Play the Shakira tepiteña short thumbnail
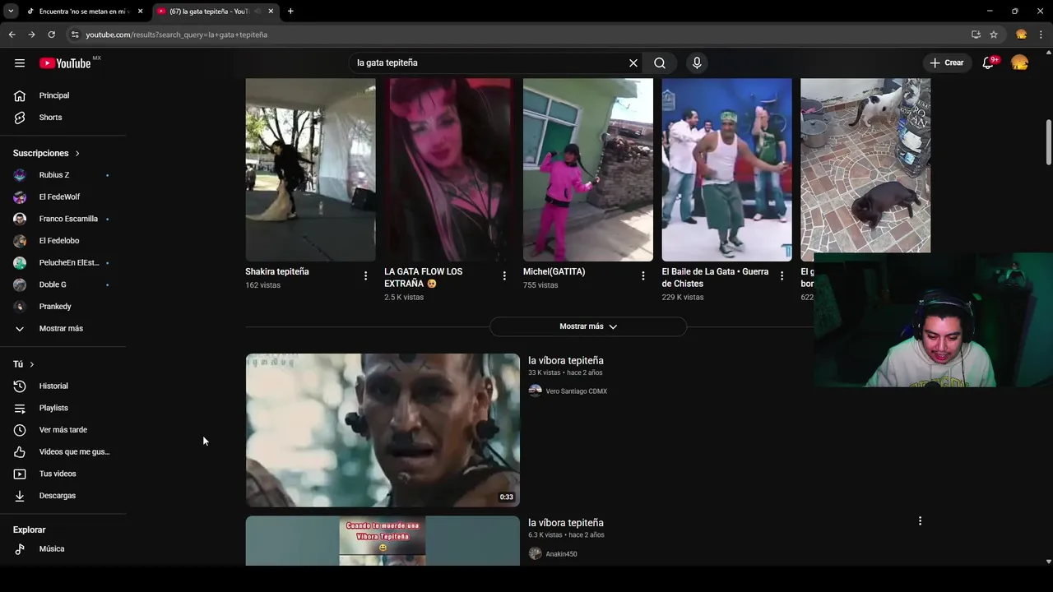Image resolution: width=1053 pixels, height=592 pixels. pos(310,169)
